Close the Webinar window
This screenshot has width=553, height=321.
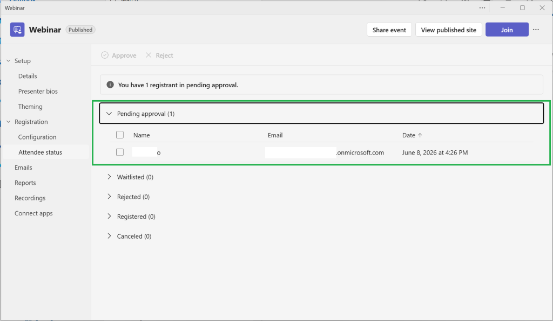542,8
